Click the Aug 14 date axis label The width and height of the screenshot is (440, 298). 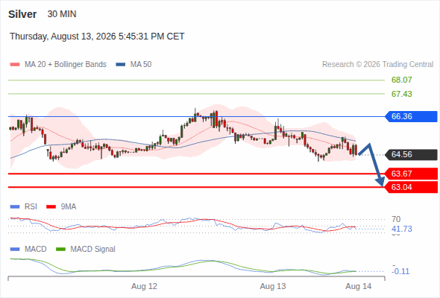(359, 286)
